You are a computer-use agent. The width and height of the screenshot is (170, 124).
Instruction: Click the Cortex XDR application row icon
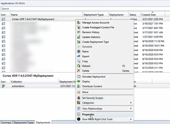click(x=3, y=19)
